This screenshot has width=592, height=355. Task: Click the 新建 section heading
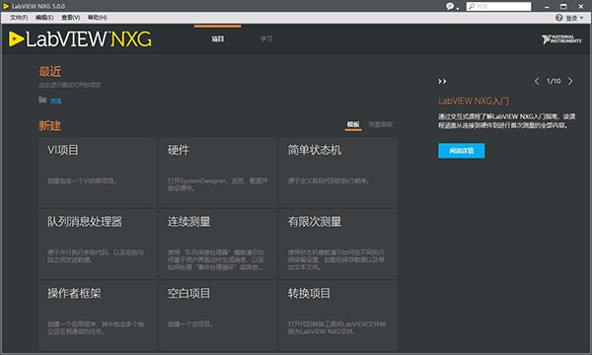[x=50, y=125]
